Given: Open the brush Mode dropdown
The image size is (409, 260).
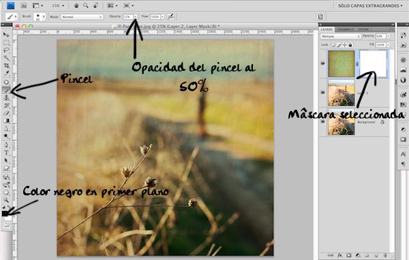Looking at the screenshot, I should pyautogui.click(x=82, y=17).
